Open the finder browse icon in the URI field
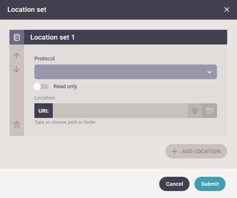This screenshot has width=237, height=198. pos(210,111)
